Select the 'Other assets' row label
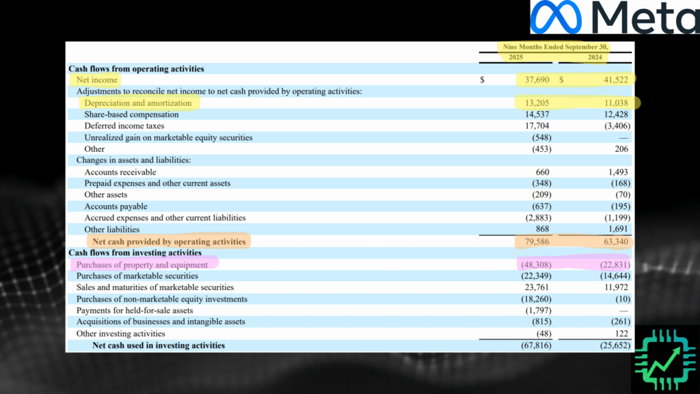Image resolution: width=700 pixels, height=394 pixels. pos(106,195)
